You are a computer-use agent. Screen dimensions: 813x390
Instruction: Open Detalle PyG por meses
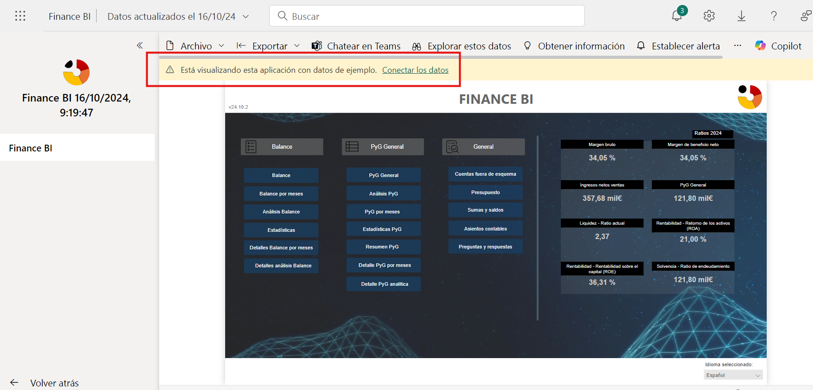tap(384, 265)
